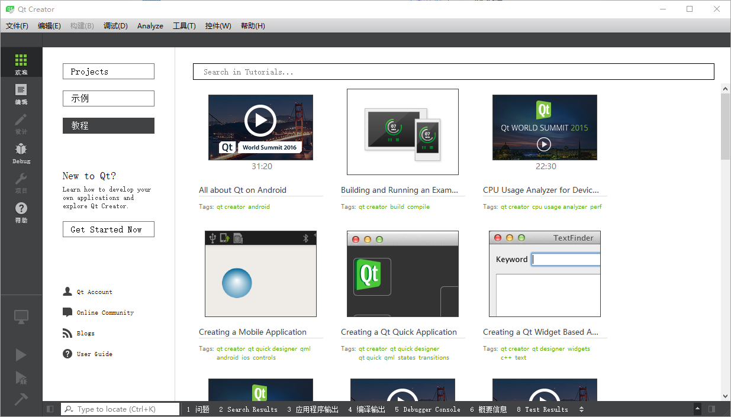The width and height of the screenshot is (731, 417).
Task: Open the 问题 issues output pane
Action: [x=198, y=409]
